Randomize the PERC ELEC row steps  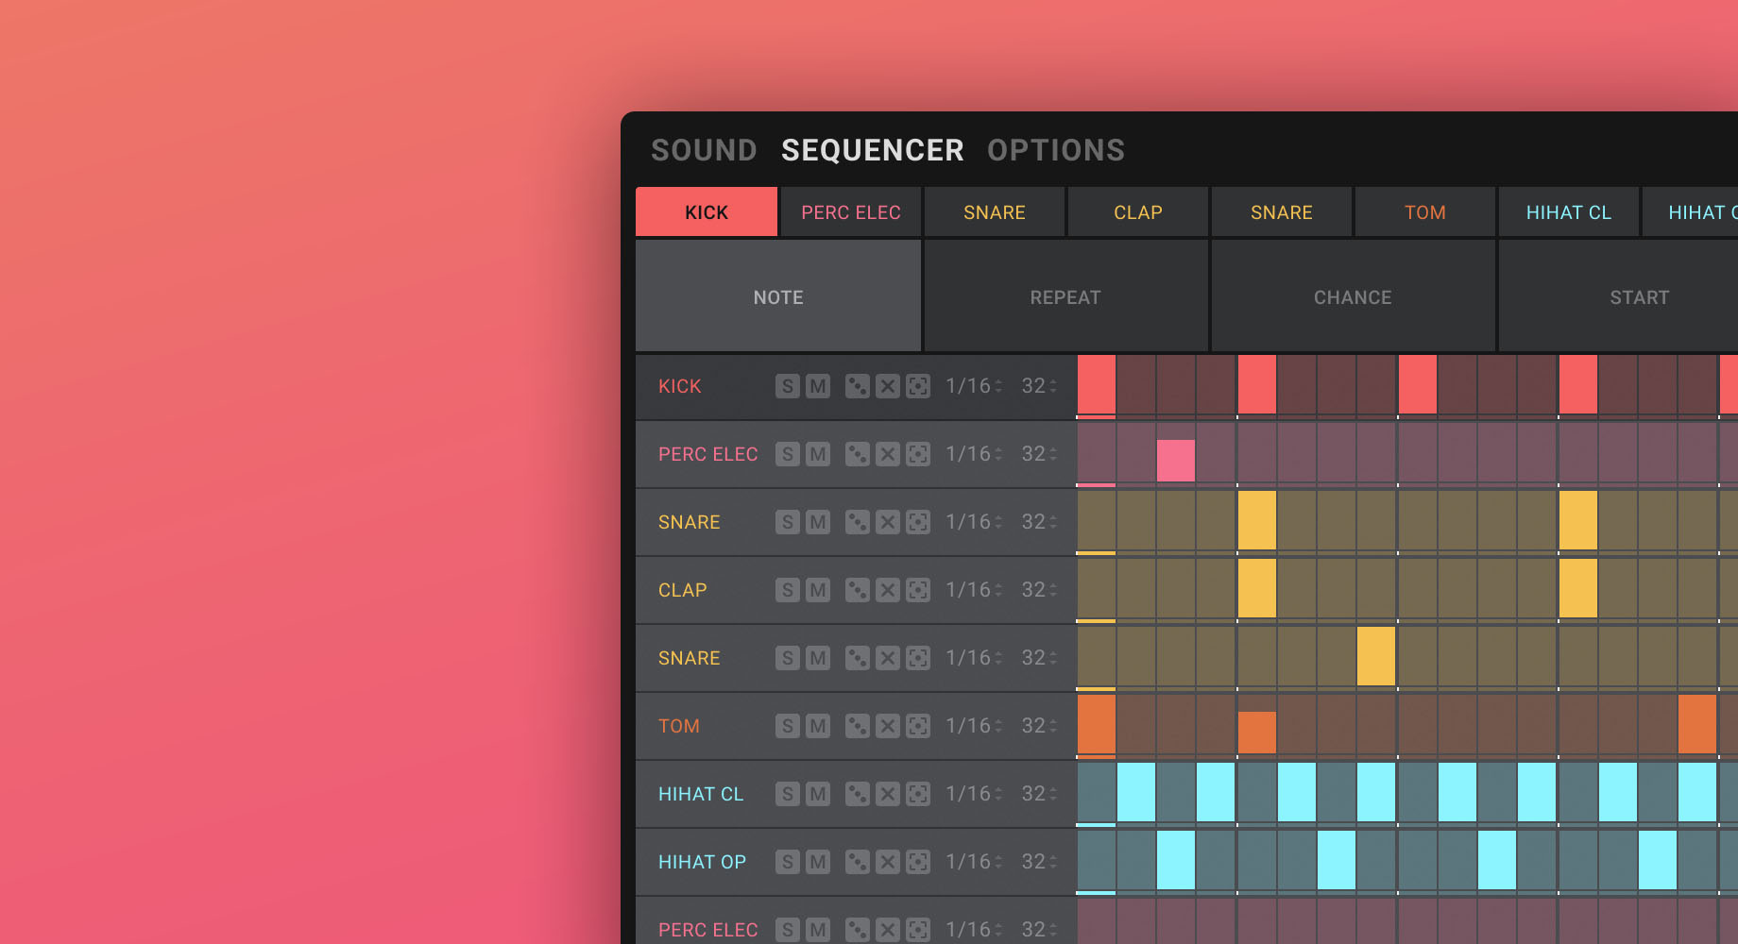point(858,454)
